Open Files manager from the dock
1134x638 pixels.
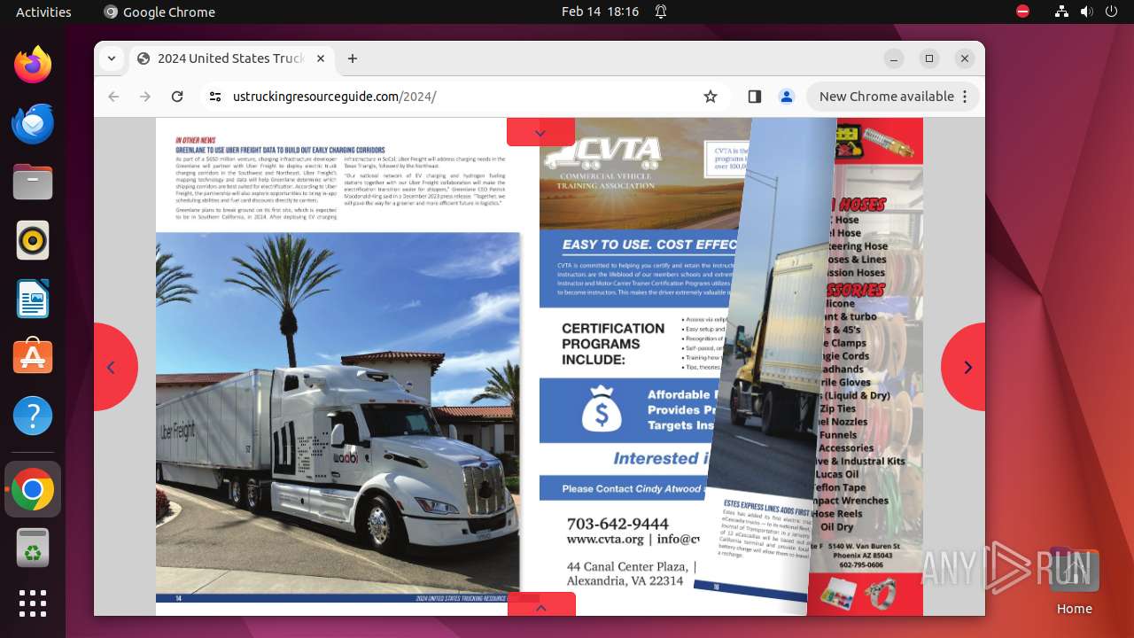pyautogui.click(x=33, y=182)
